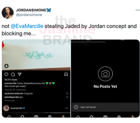
Task: Click JORDAN$IMONE profile avatar
Action: [x=8, y=13]
